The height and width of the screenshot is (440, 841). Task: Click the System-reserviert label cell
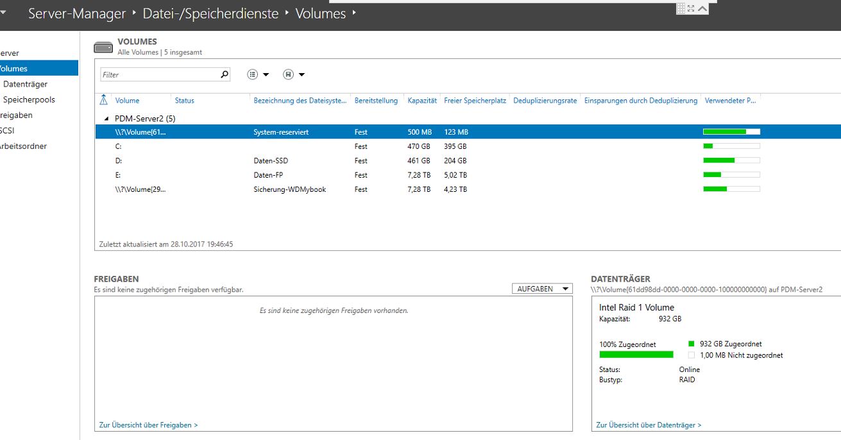[x=281, y=132]
